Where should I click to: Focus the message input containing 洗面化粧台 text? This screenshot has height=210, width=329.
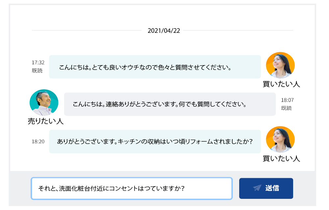[132, 188]
